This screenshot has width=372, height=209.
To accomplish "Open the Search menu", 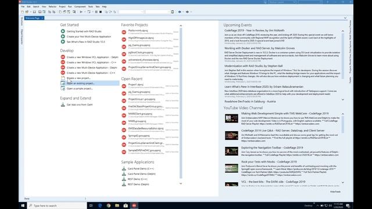I will [36, 6].
